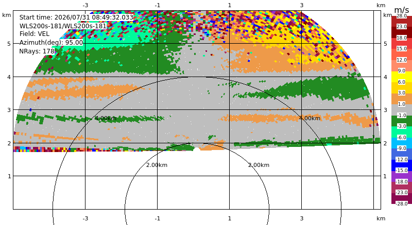
Task: Click the -28.0 colorbar bottom label
Action: pos(402,203)
